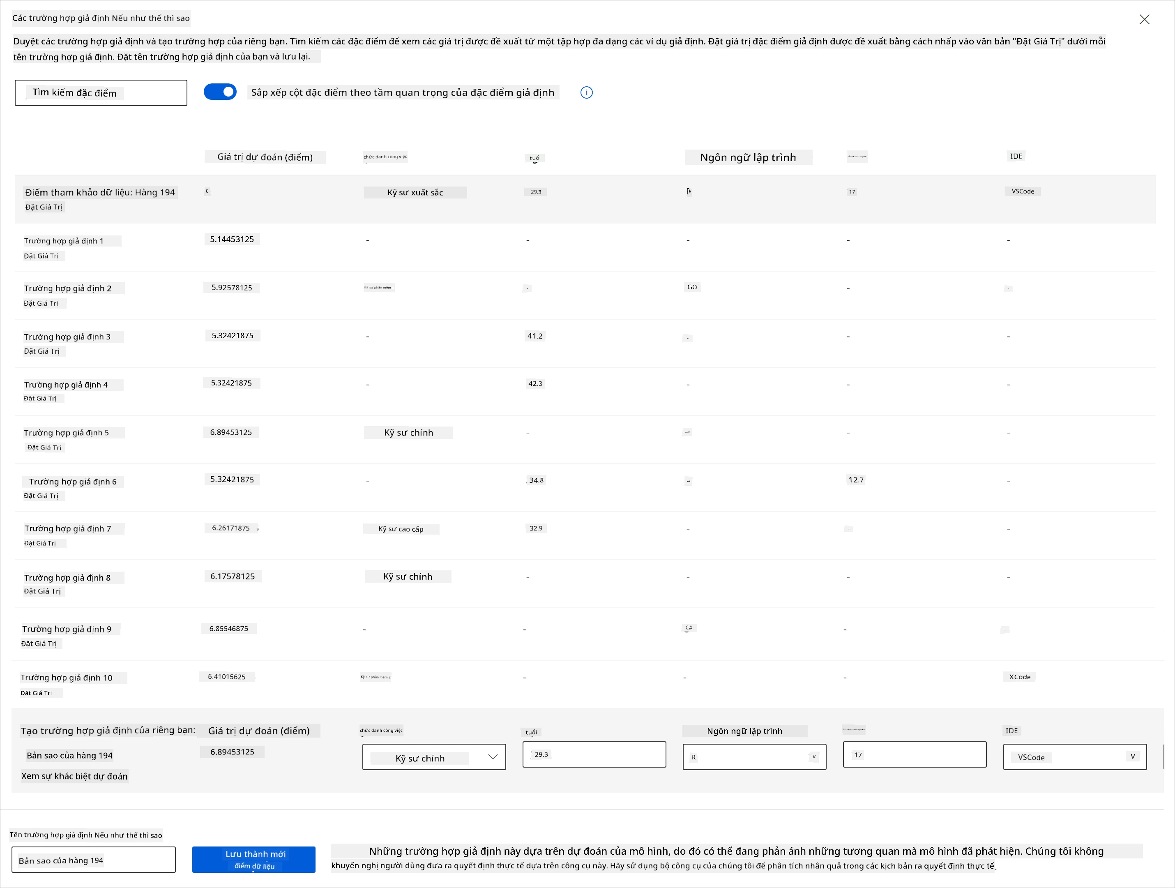Click Kỹ sư cao cấp cell in row 7

tap(401, 529)
